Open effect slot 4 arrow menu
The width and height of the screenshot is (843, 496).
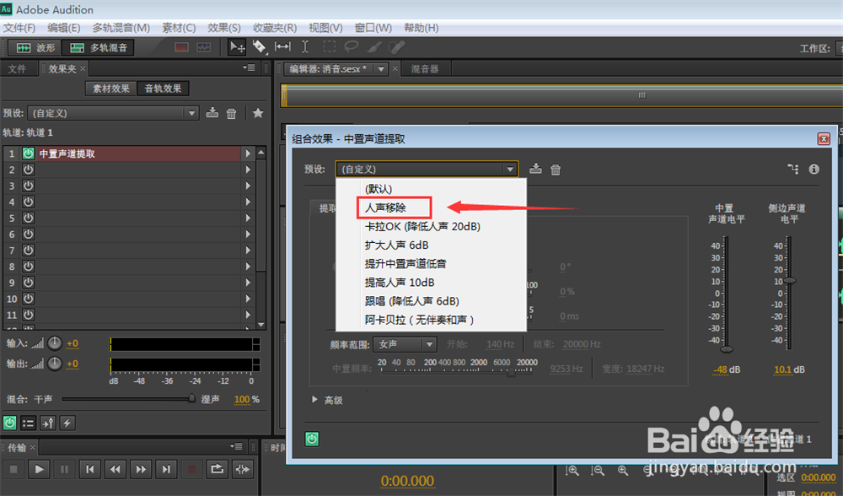pos(248,202)
